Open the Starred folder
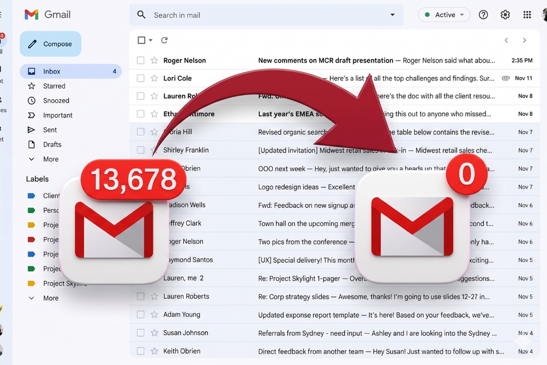 54,86
